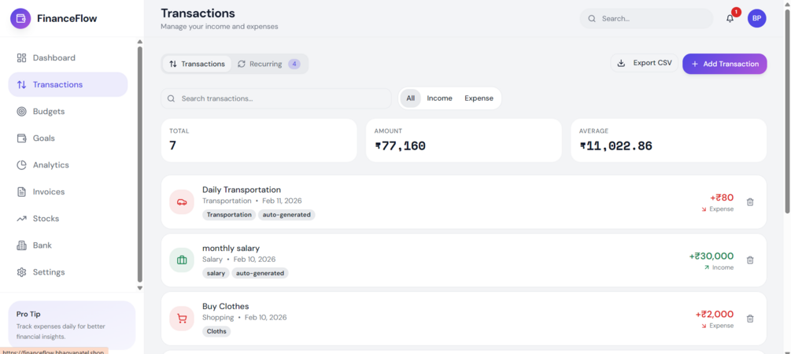
Task: Open Budgets from the sidebar
Action: click(49, 112)
